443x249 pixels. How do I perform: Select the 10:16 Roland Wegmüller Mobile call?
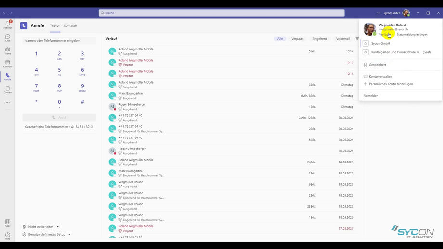coord(231,51)
